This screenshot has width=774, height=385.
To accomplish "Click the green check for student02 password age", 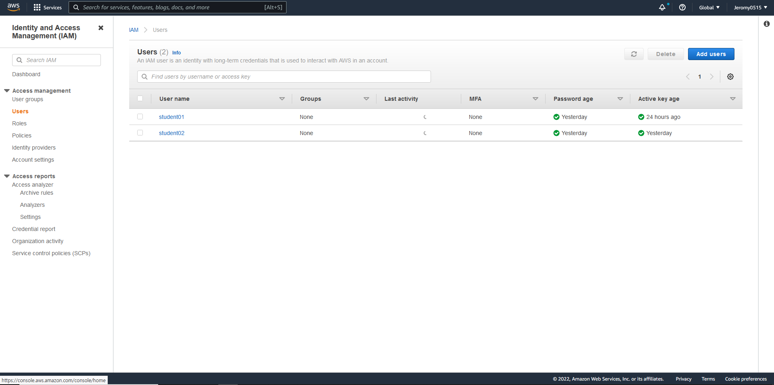I will coord(556,133).
